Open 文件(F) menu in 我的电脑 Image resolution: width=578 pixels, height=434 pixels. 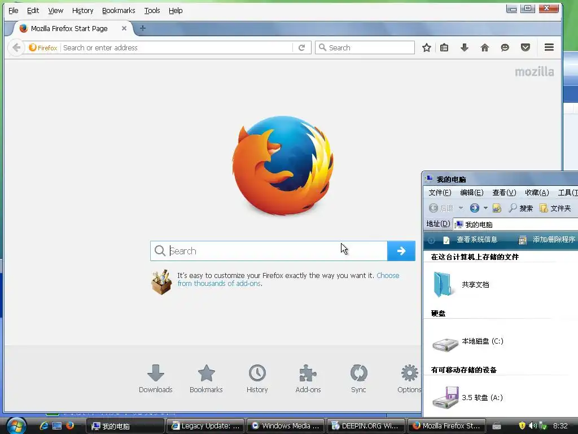pyautogui.click(x=440, y=193)
